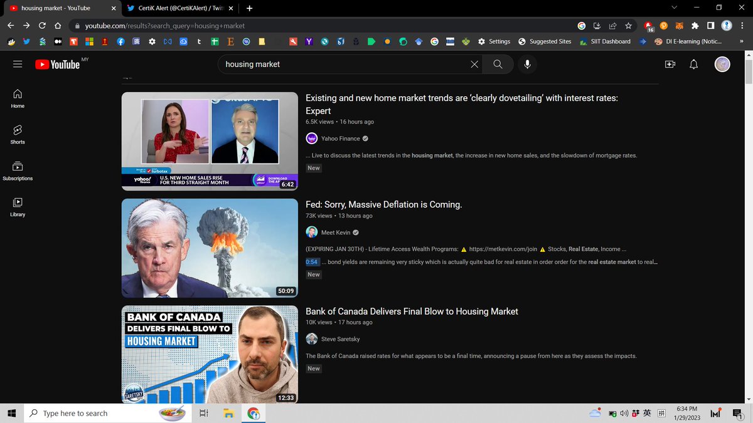
Task: Open YouTube notifications bell
Action: point(693,64)
